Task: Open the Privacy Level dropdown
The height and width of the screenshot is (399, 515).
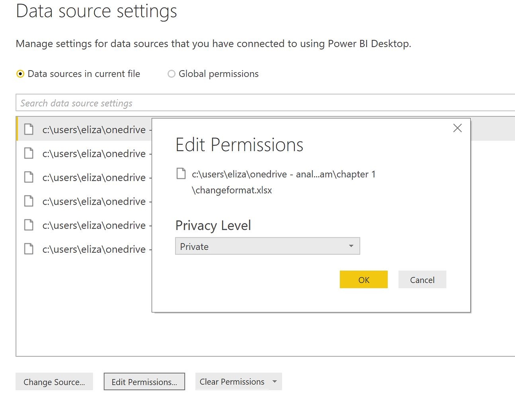Action: coord(351,246)
